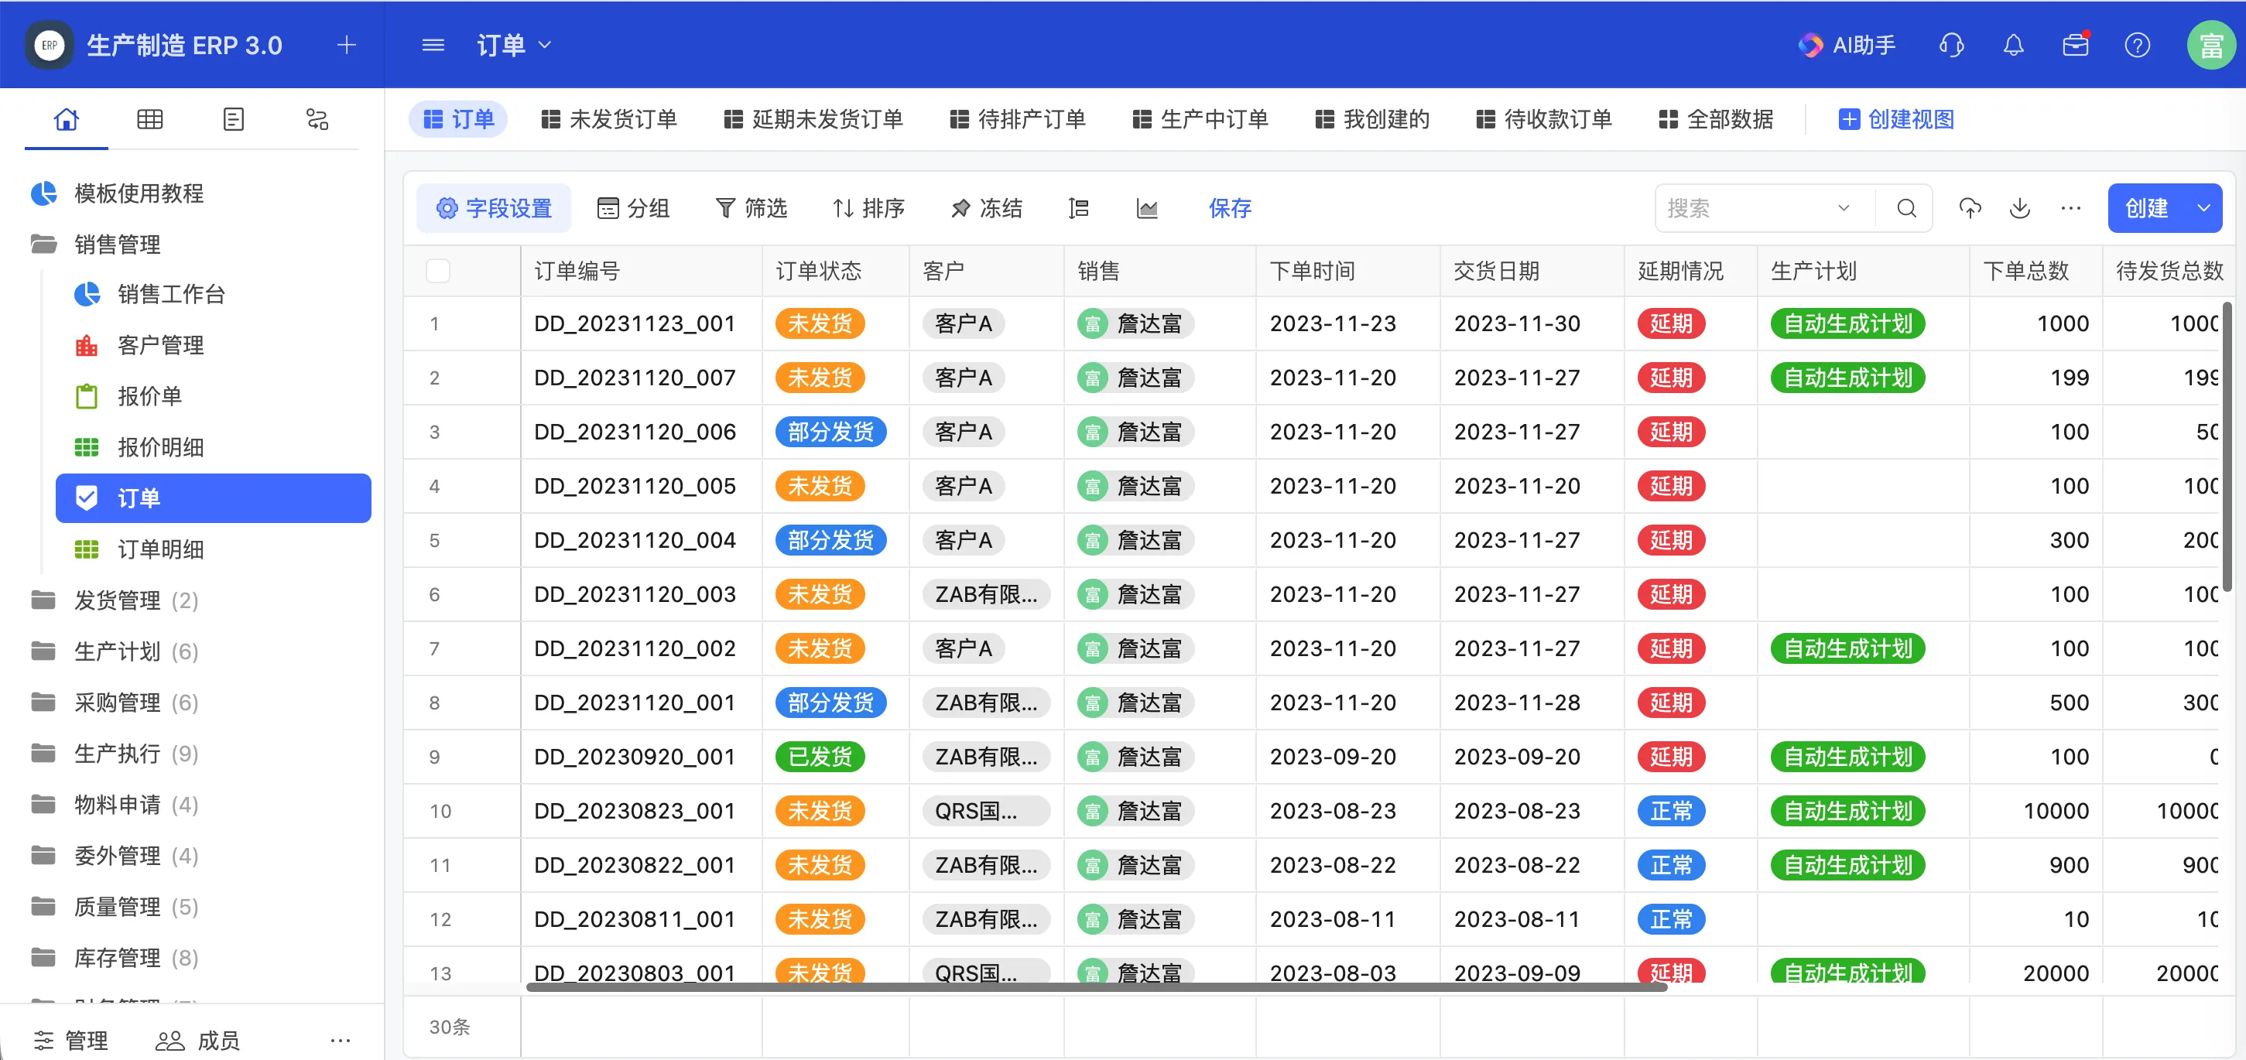
Task: Tick the select-all checkbox in table header
Action: pos(438,271)
